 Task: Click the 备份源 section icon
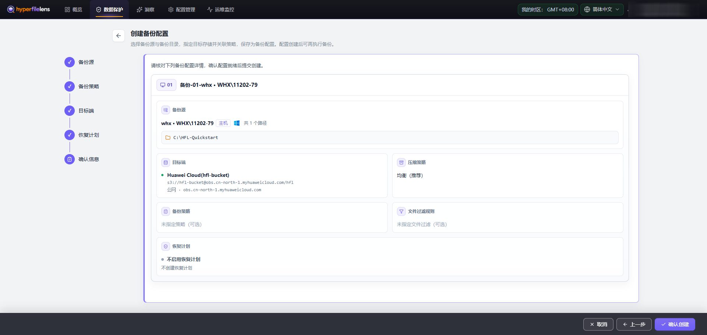tap(166, 110)
